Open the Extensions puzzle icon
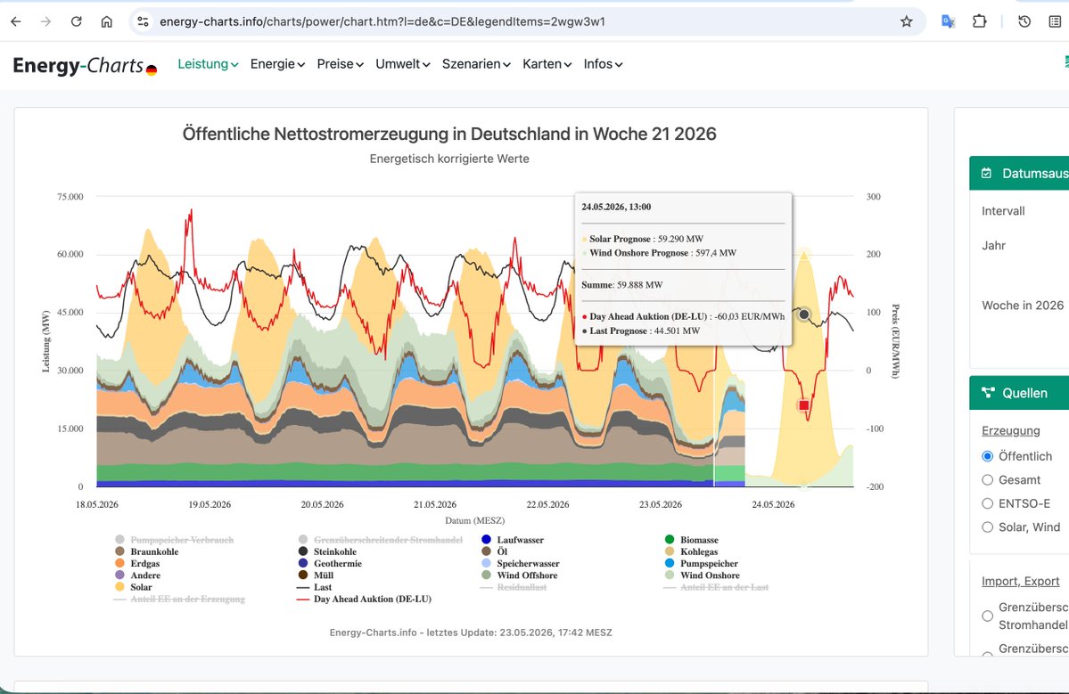 pos(979,21)
